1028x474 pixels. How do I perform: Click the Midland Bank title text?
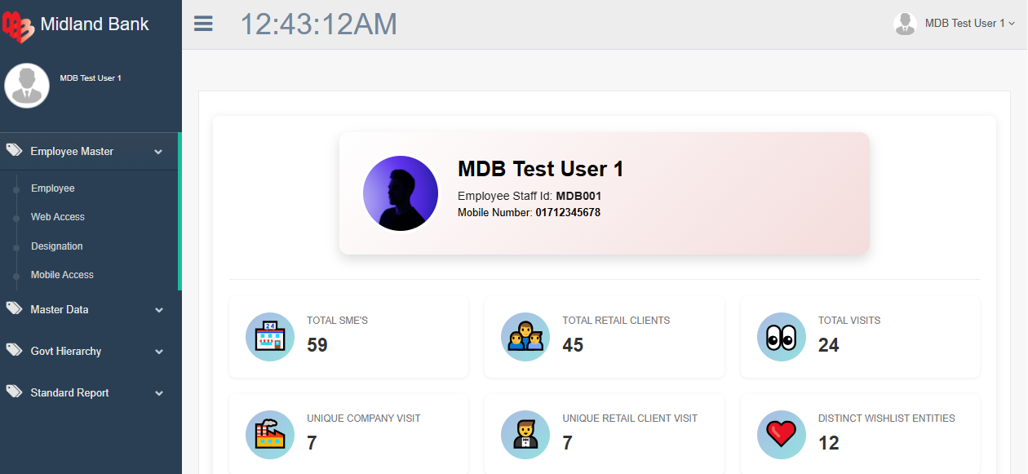[95, 24]
